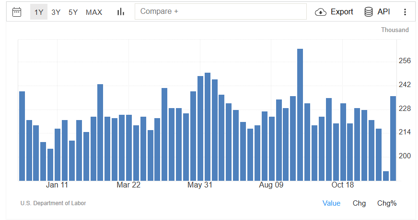Click the Thousand unit label
This screenshot has width=418, height=220.
[x=395, y=30]
